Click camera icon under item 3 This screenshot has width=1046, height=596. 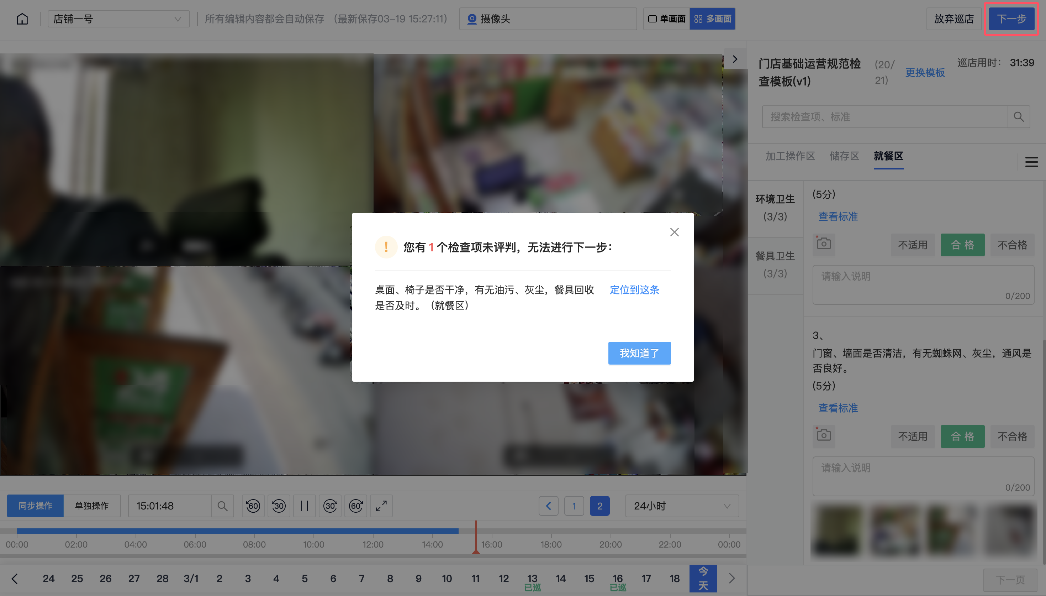(x=824, y=435)
